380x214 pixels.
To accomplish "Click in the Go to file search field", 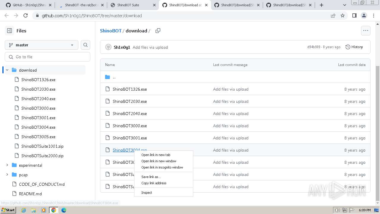I will 47,57.
